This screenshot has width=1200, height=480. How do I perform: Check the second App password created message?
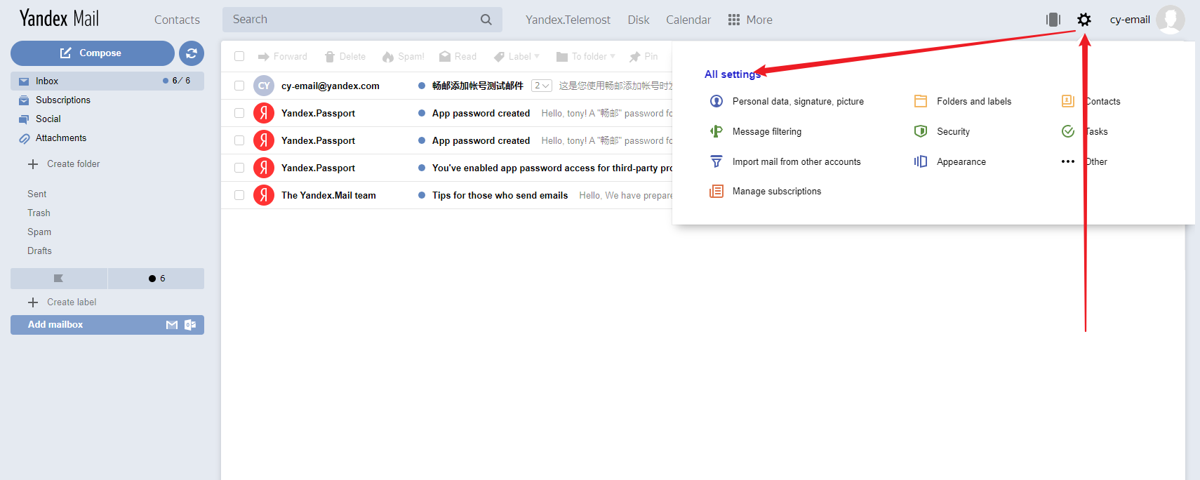pos(239,140)
